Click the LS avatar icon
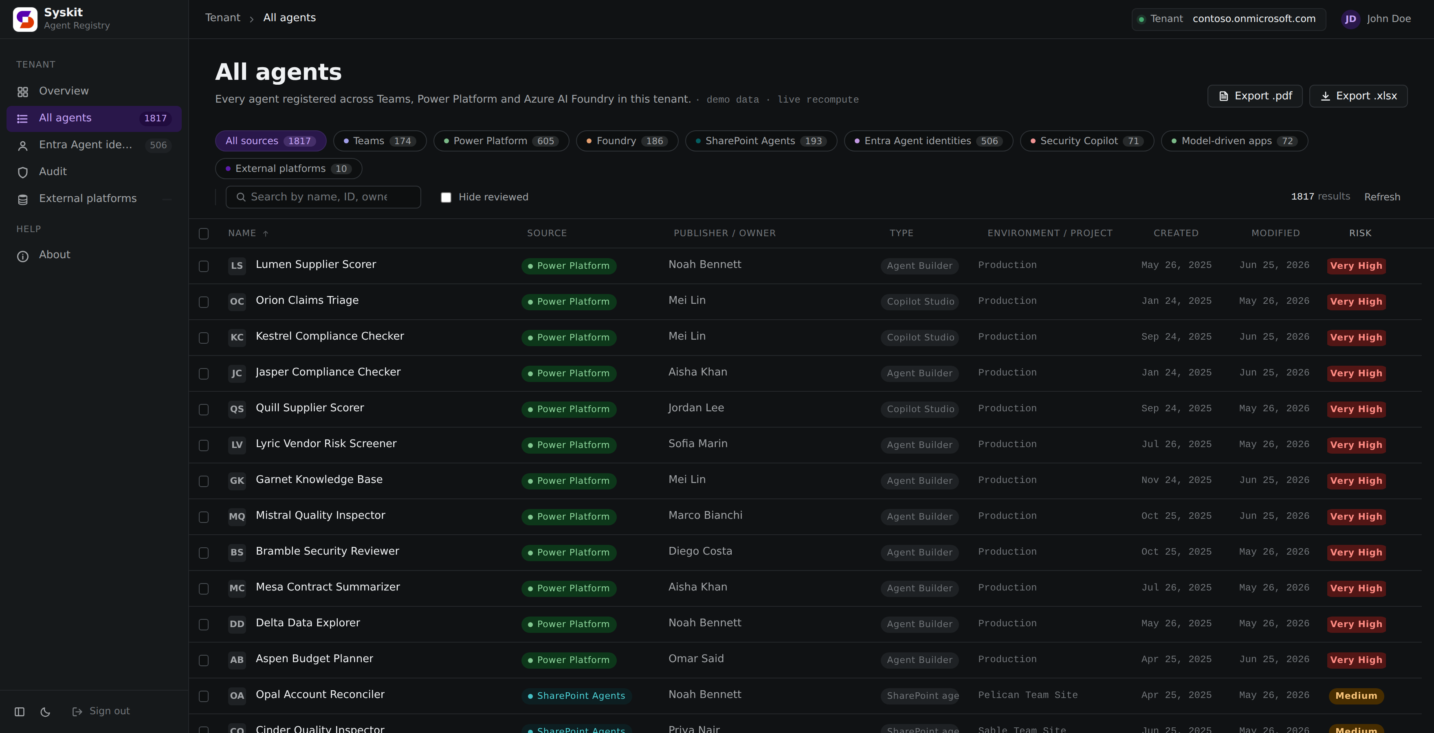1434x733 pixels. click(x=237, y=266)
